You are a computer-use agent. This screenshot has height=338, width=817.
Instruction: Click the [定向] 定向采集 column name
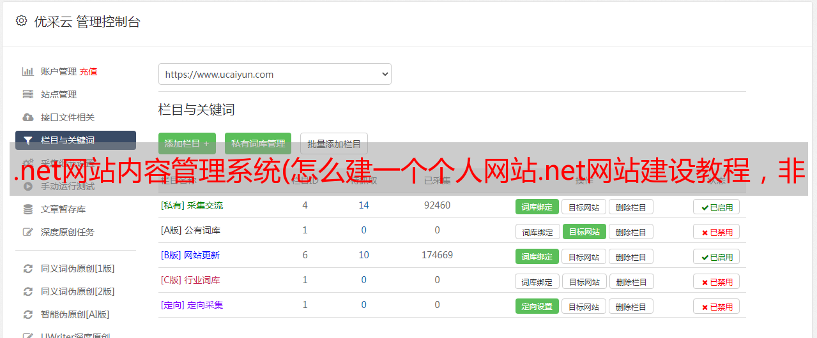tap(192, 305)
